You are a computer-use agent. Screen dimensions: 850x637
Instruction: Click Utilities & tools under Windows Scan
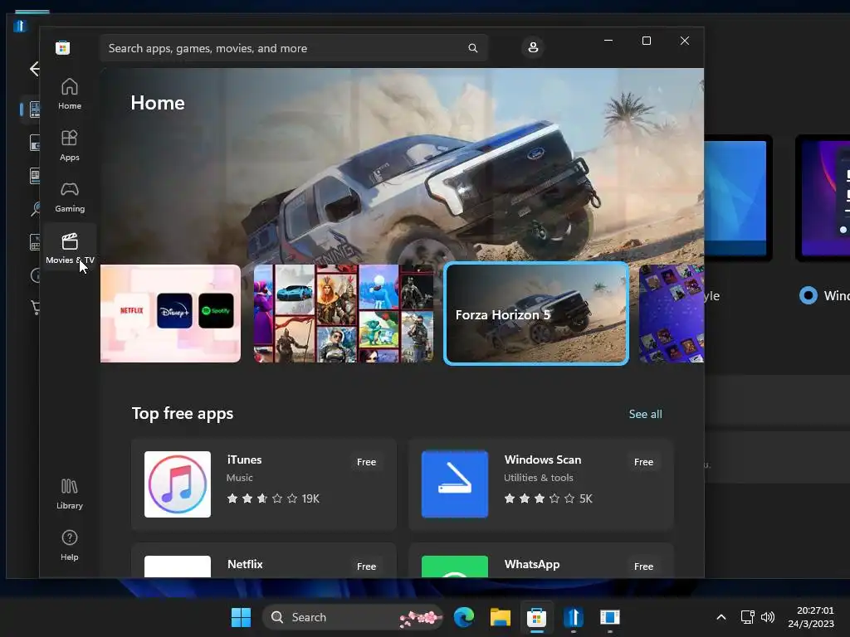coord(538,478)
